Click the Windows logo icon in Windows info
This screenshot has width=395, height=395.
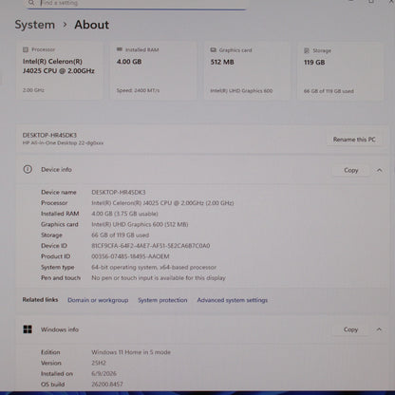tap(28, 329)
